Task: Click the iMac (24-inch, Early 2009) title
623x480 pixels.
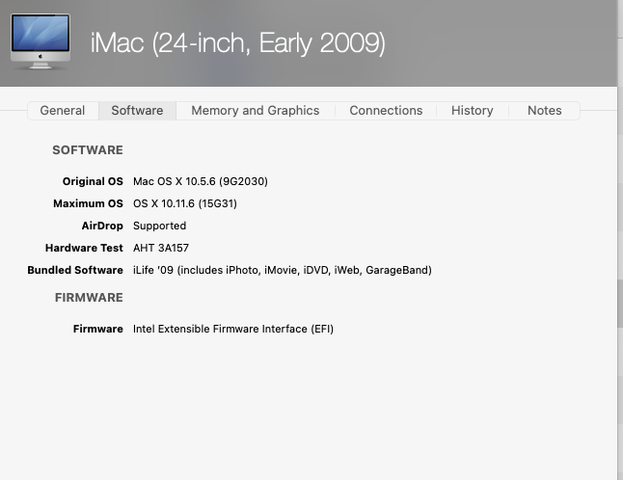Action: (237, 43)
